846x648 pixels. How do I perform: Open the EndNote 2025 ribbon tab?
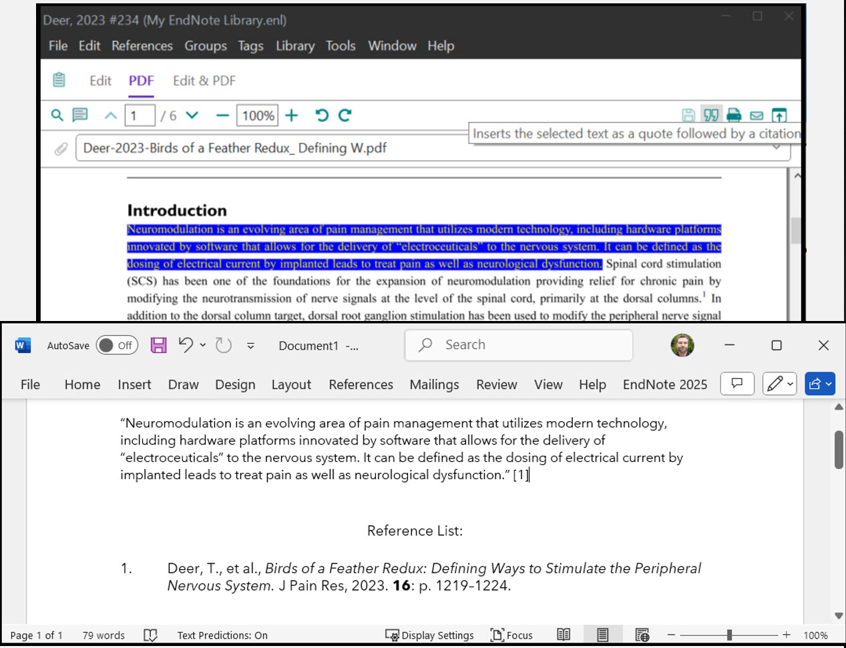(x=664, y=384)
